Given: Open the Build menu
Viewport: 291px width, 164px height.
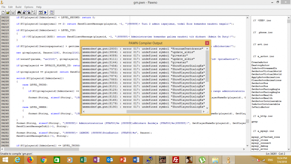Looking at the screenshot, I should tap(18, 7).
